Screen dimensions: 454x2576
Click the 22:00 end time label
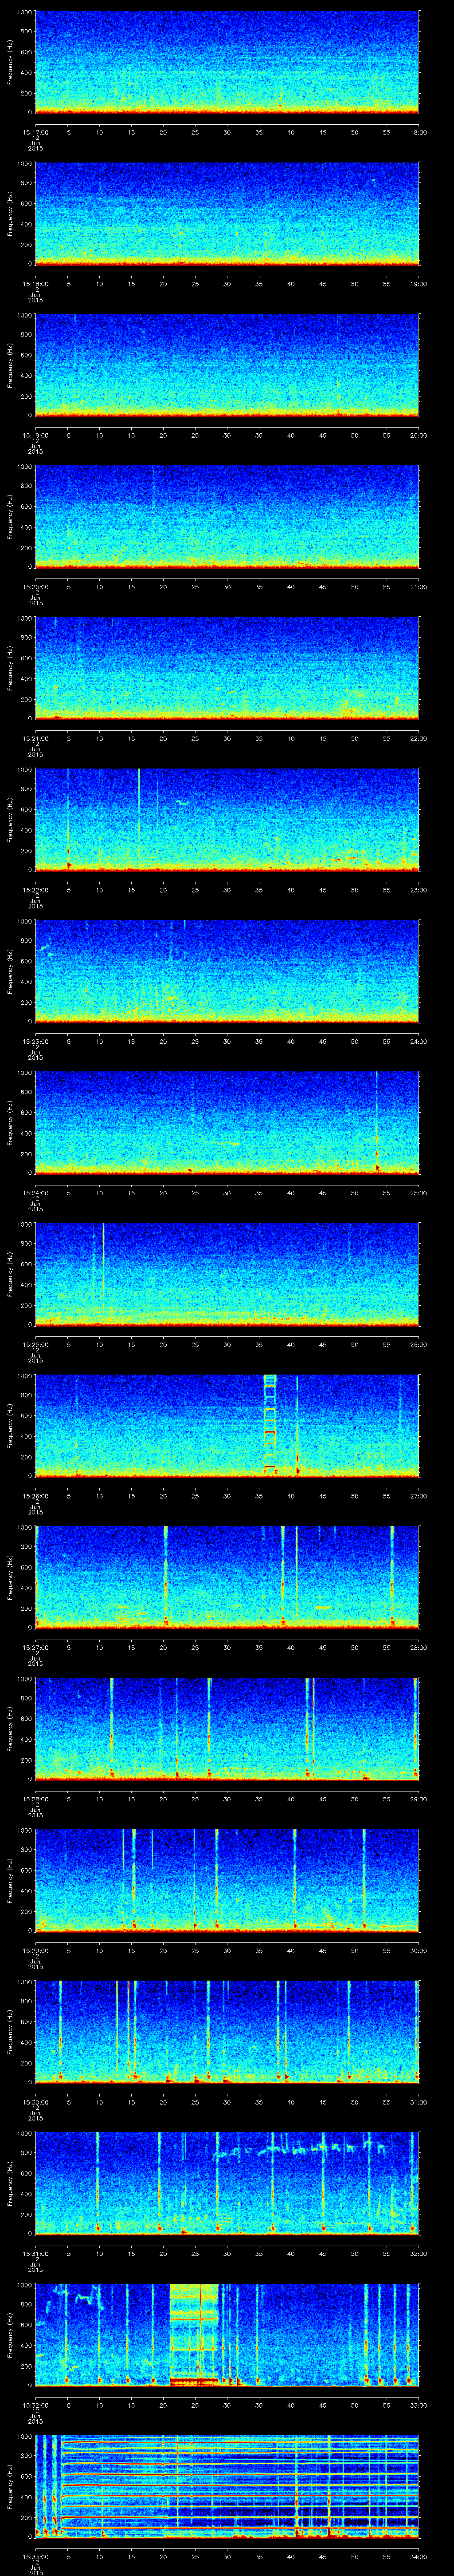pos(418,738)
